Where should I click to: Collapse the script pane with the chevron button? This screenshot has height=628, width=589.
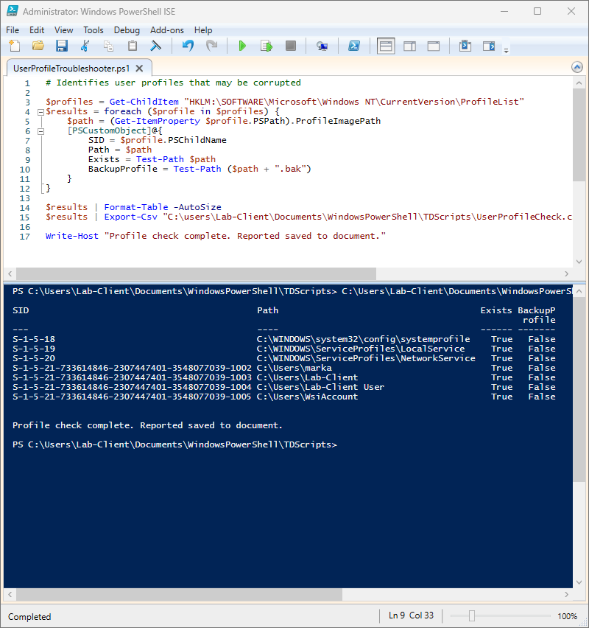pos(577,66)
